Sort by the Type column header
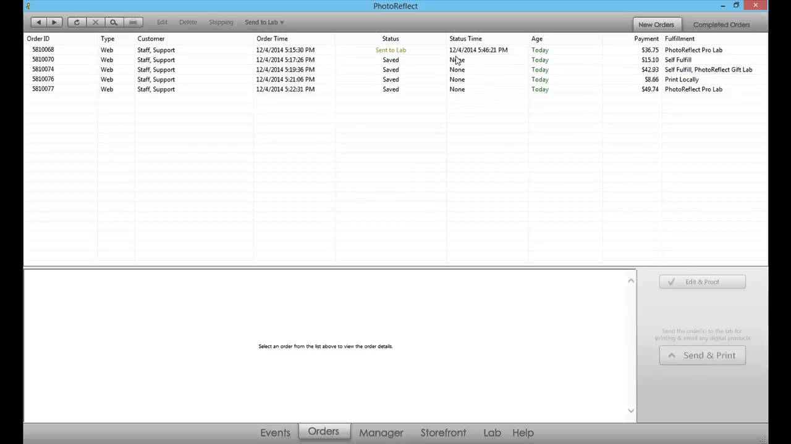This screenshot has width=791, height=444. 108,39
